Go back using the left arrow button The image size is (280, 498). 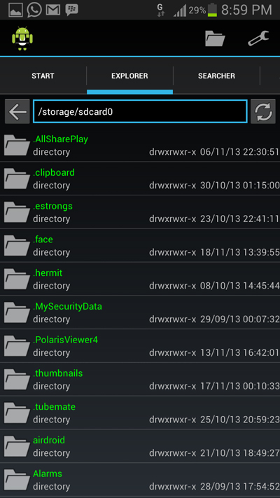(x=17, y=111)
